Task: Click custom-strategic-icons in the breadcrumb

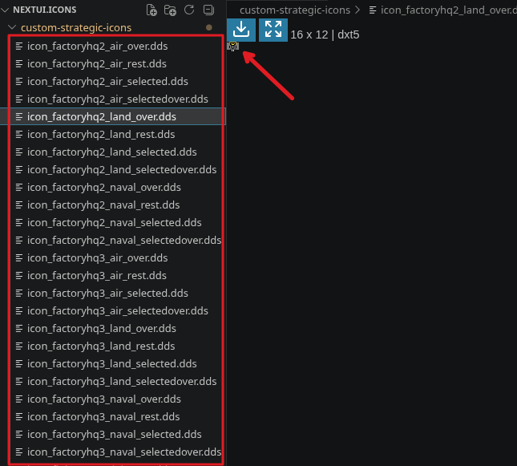Action: (x=295, y=10)
